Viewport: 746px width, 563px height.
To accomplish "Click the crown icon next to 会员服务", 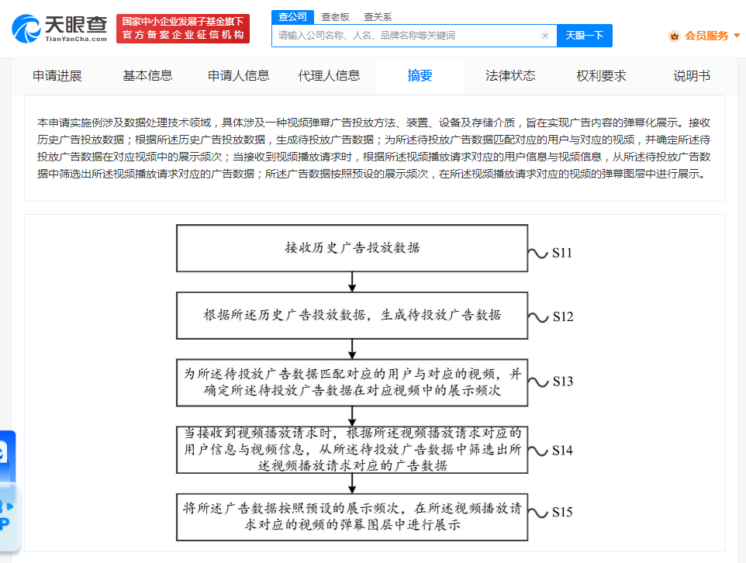I will pos(674,36).
